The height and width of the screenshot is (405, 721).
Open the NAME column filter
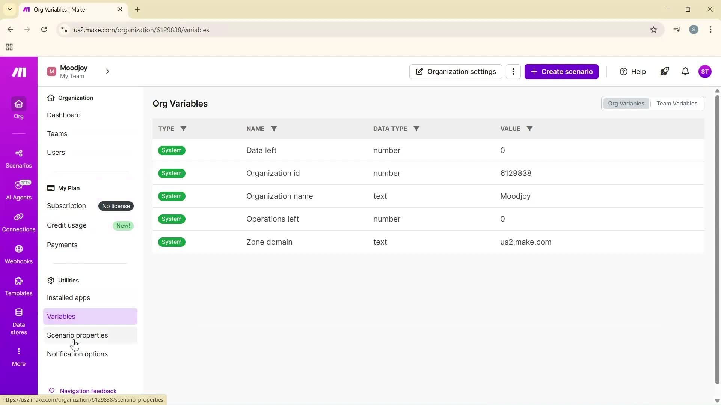pyautogui.click(x=274, y=129)
